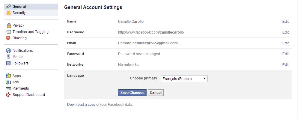Edit the Name row
Screen dimensions: 306x119
click(285, 22)
